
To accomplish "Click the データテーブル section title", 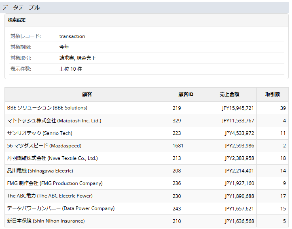I will [21, 7].
